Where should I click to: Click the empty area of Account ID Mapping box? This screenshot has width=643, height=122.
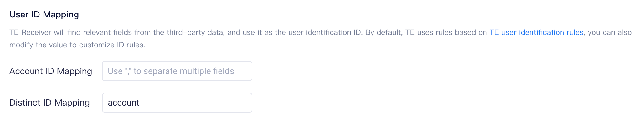coord(243,71)
